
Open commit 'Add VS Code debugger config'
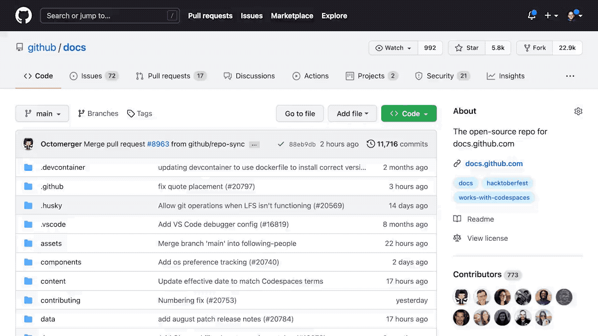(x=223, y=224)
